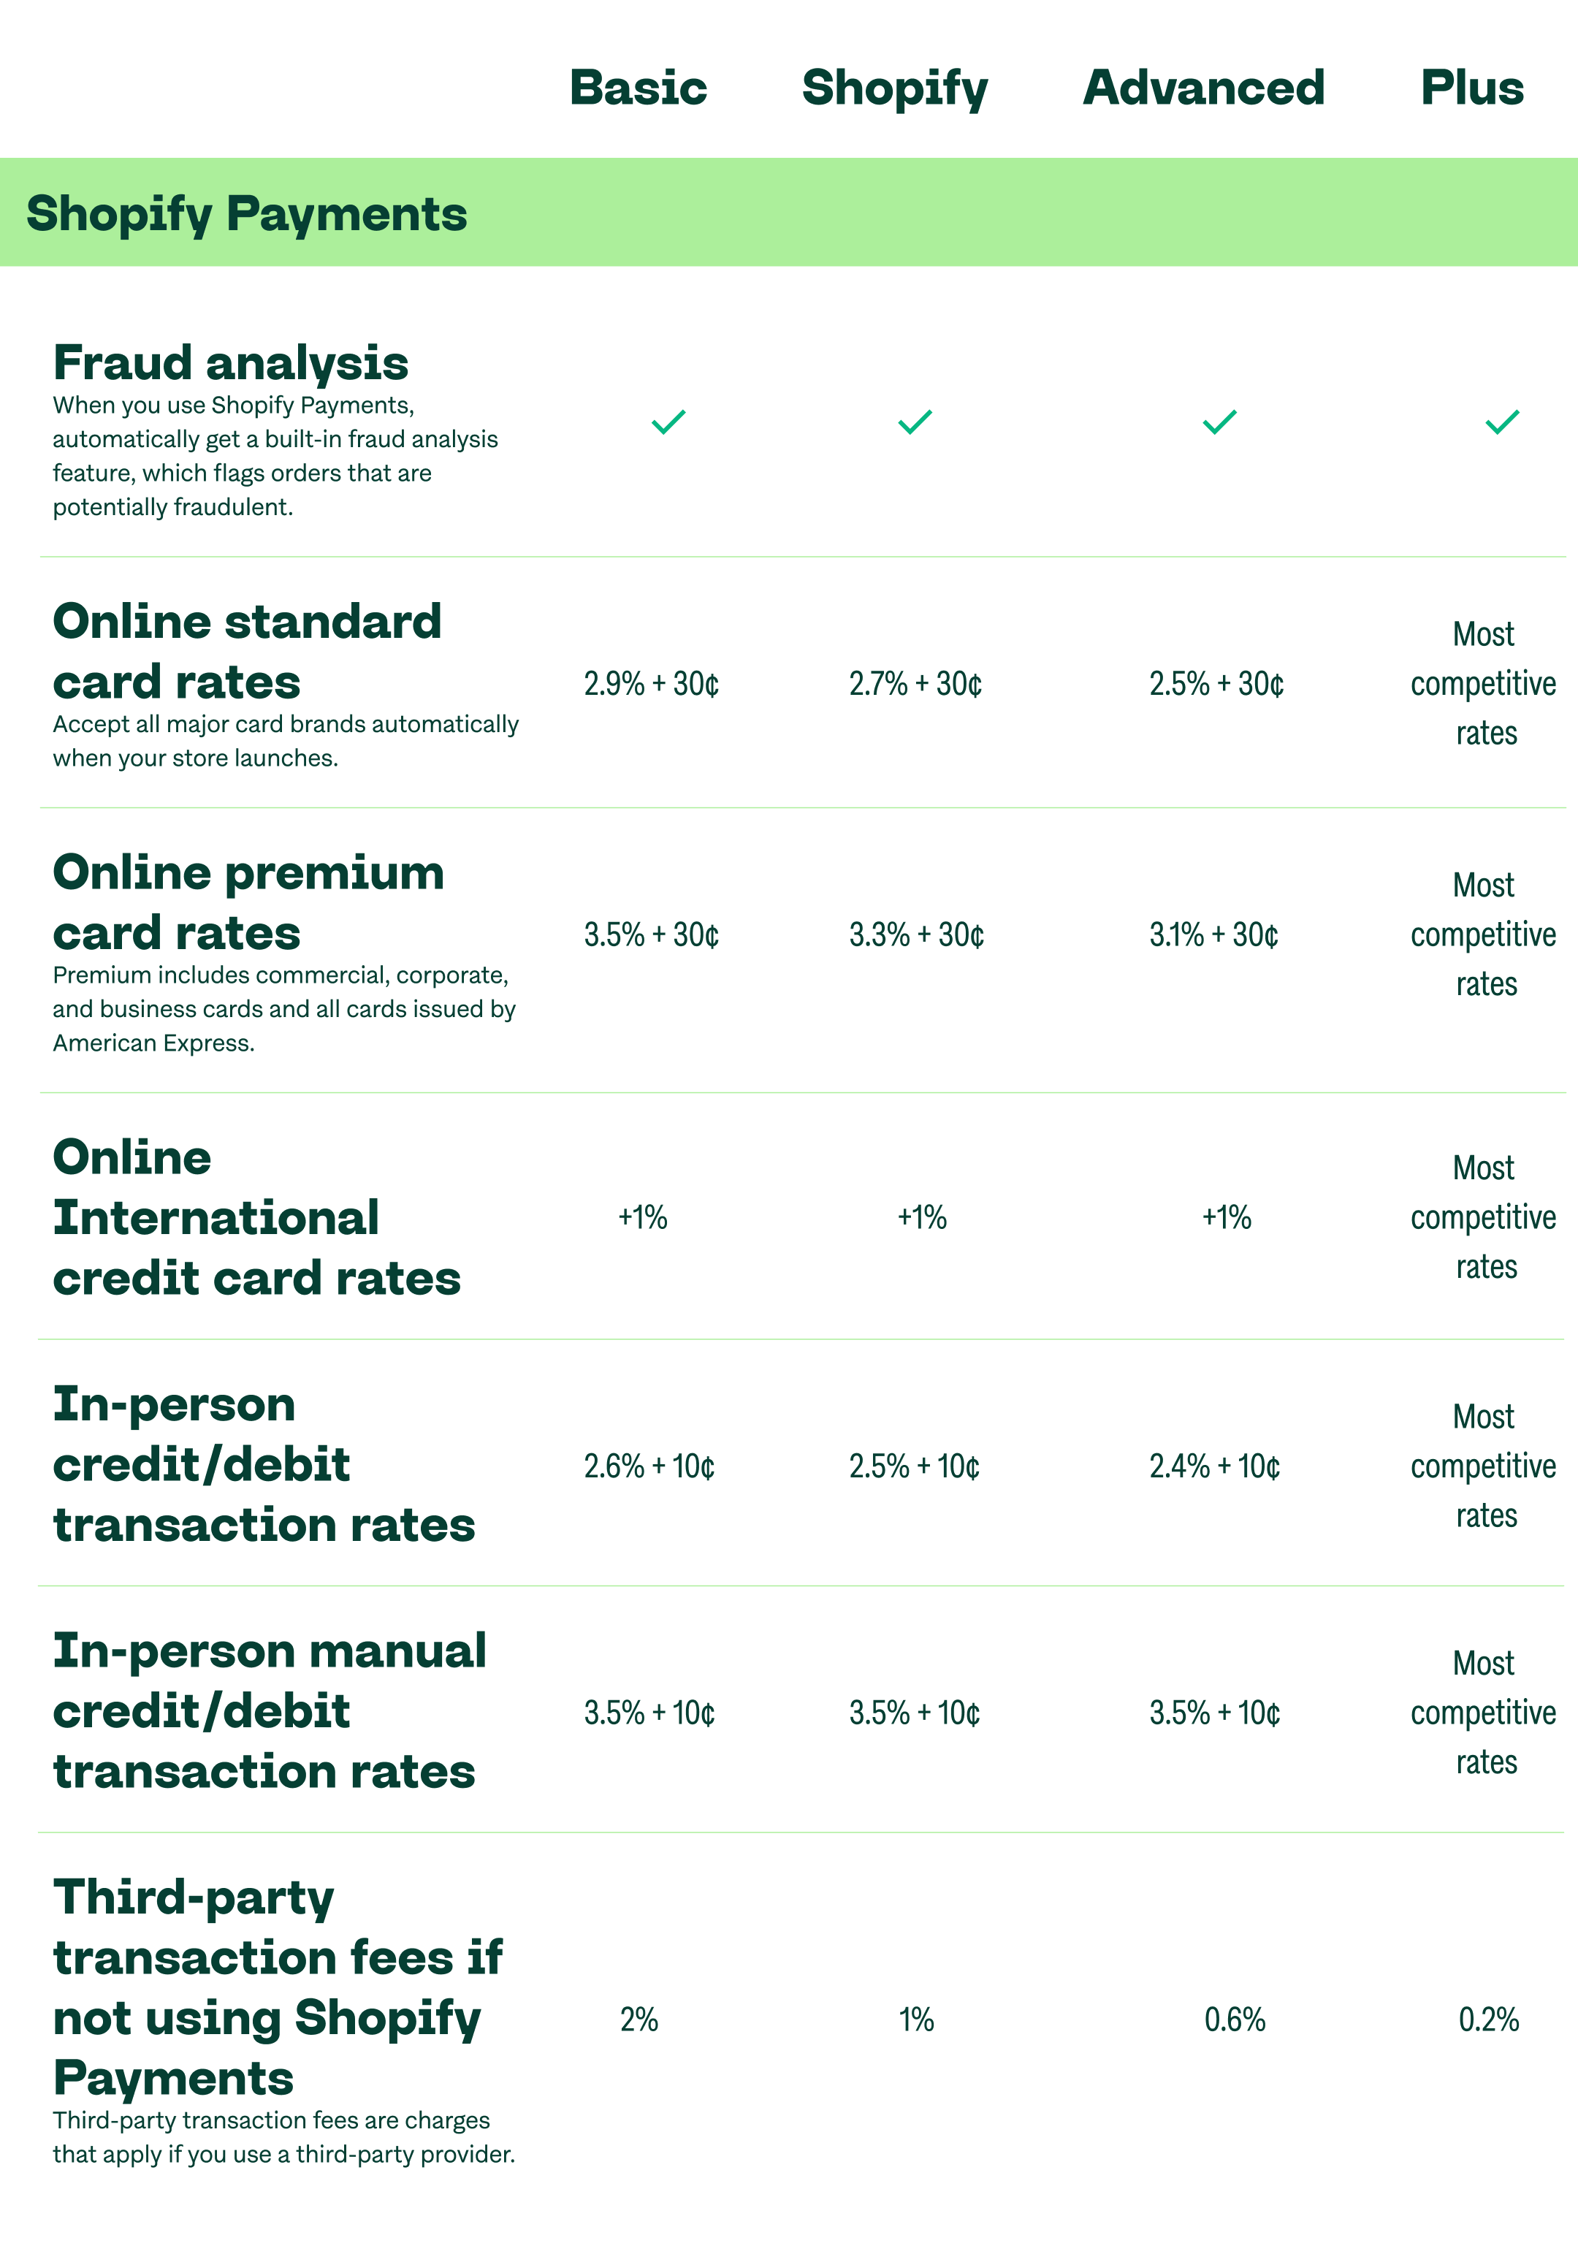This screenshot has height=2246, width=1578.
Task: Click the Advanced plan fraud analysis checkmark
Action: click(1220, 422)
